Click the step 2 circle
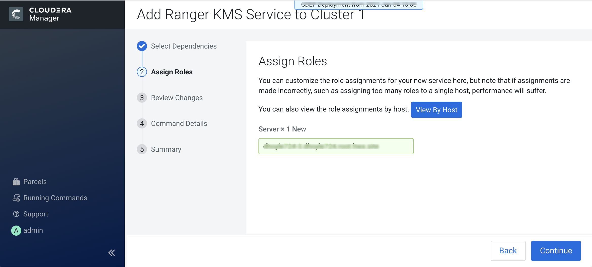Screen dimensions: 592x267 (x=142, y=72)
